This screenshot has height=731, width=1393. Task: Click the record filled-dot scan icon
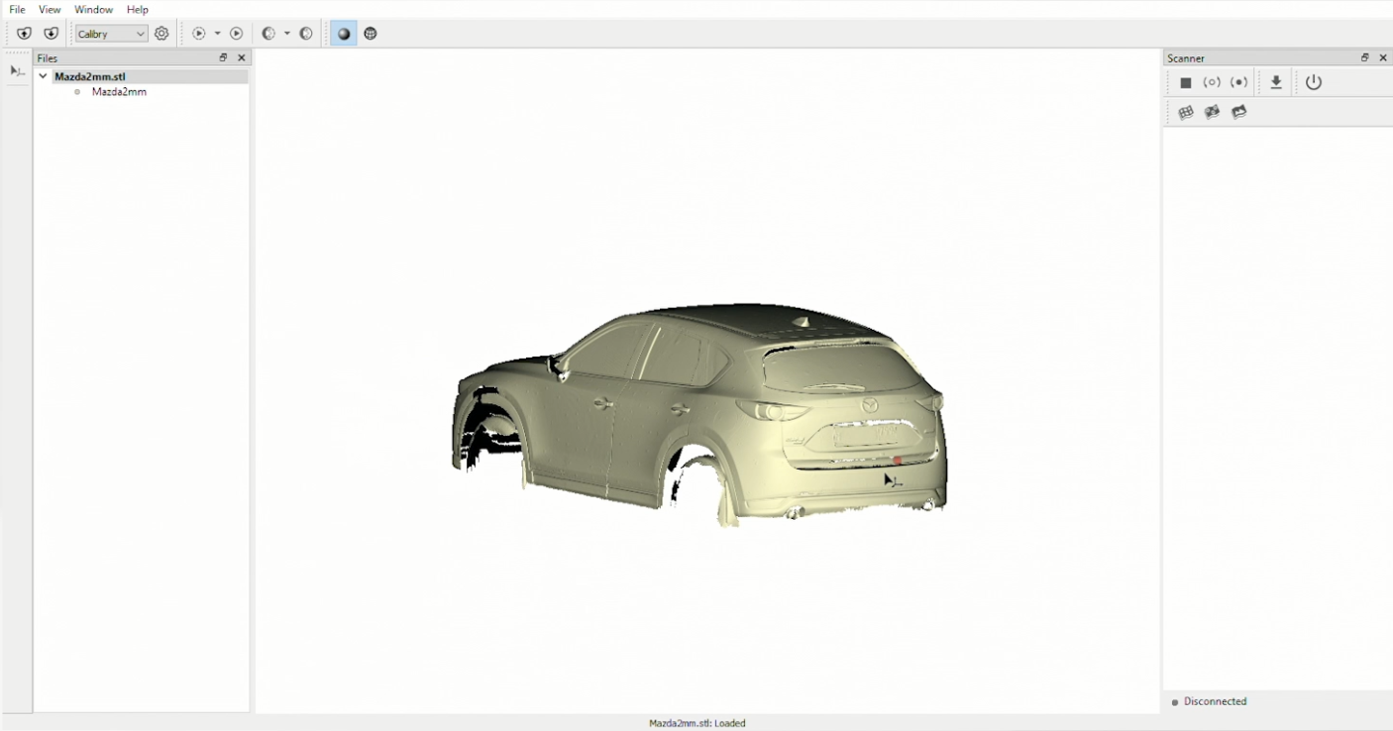pos(1238,83)
